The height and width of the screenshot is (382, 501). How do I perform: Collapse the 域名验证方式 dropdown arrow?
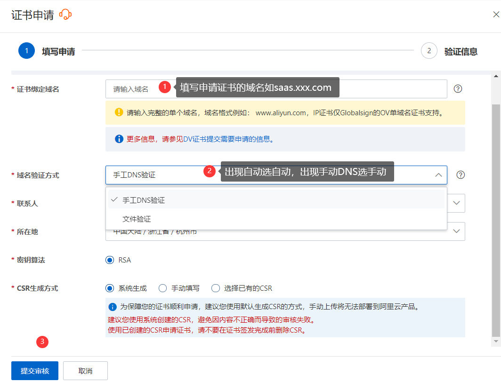438,175
